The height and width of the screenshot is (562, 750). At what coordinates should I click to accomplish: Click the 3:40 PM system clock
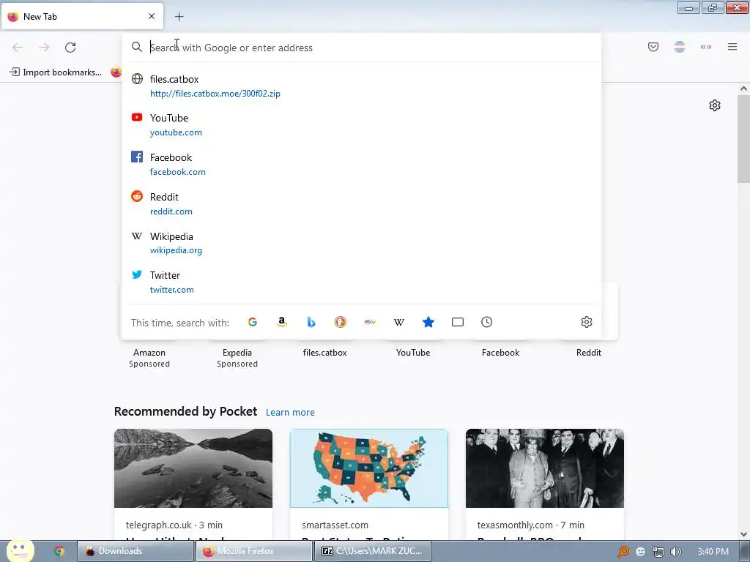(x=713, y=552)
